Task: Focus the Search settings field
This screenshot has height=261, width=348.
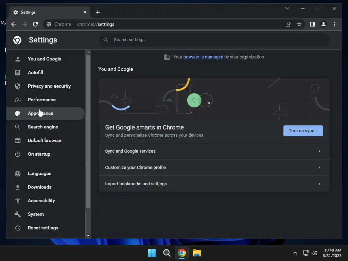Action: [x=214, y=40]
